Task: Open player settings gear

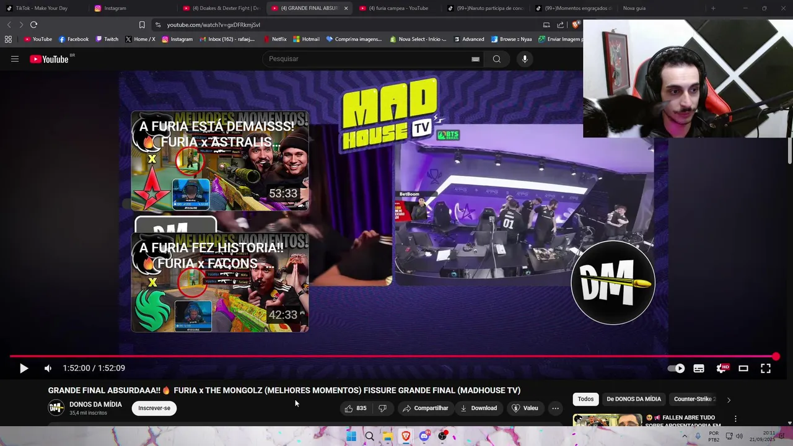Action: coord(721,368)
